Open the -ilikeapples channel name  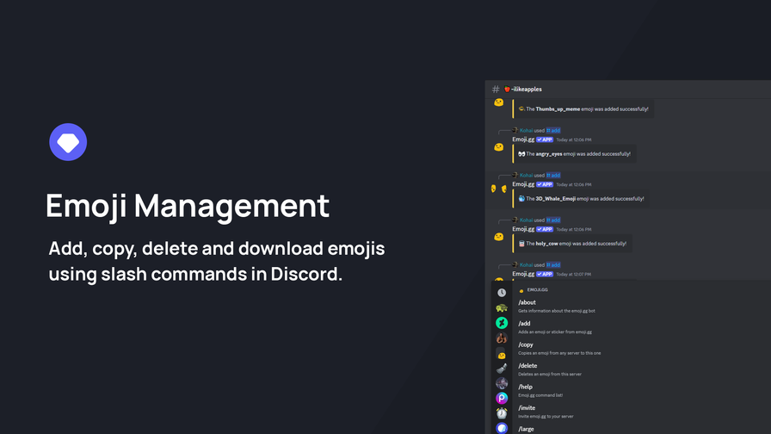pyautogui.click(x=526, y=89)
